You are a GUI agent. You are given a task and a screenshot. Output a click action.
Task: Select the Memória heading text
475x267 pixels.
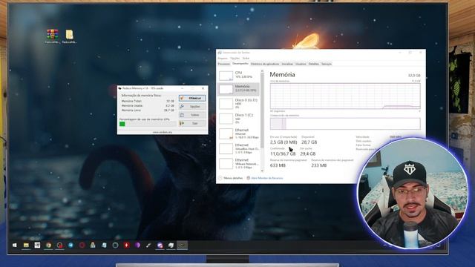click(282, 74)
